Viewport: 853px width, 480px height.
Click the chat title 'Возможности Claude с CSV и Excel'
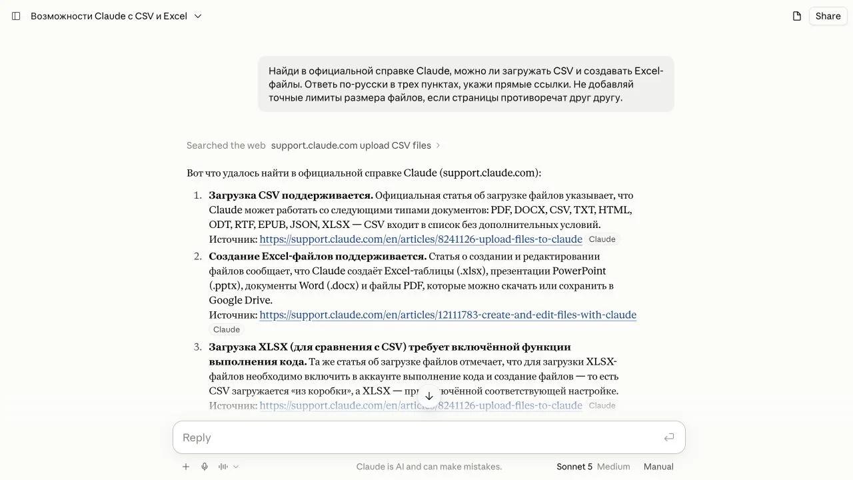tap(109, 16)
